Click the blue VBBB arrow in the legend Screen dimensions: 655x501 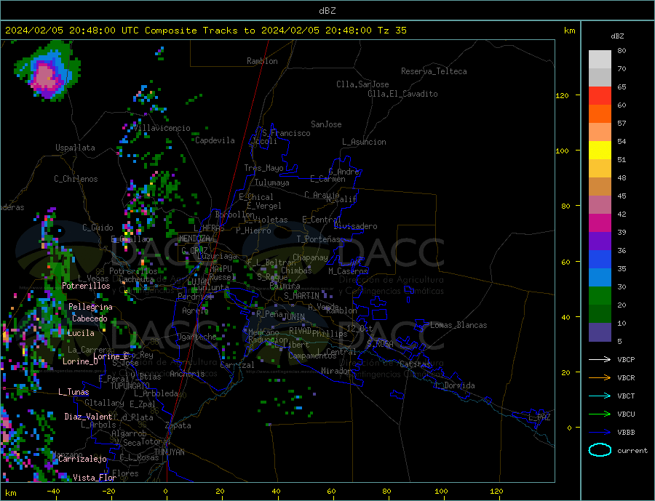click(600, 432)
